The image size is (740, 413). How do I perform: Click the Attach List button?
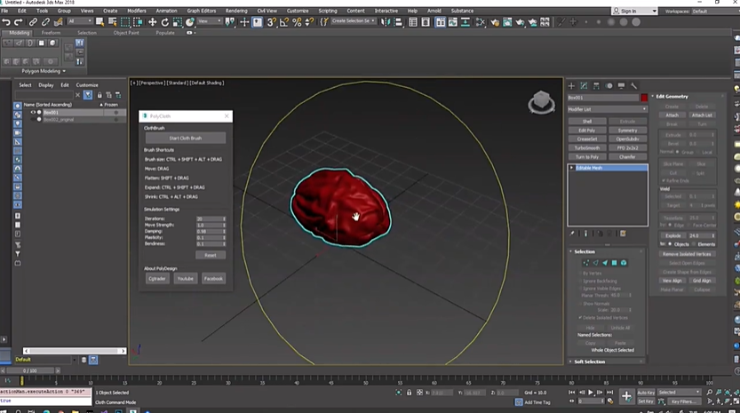click(x=701, y=115)
